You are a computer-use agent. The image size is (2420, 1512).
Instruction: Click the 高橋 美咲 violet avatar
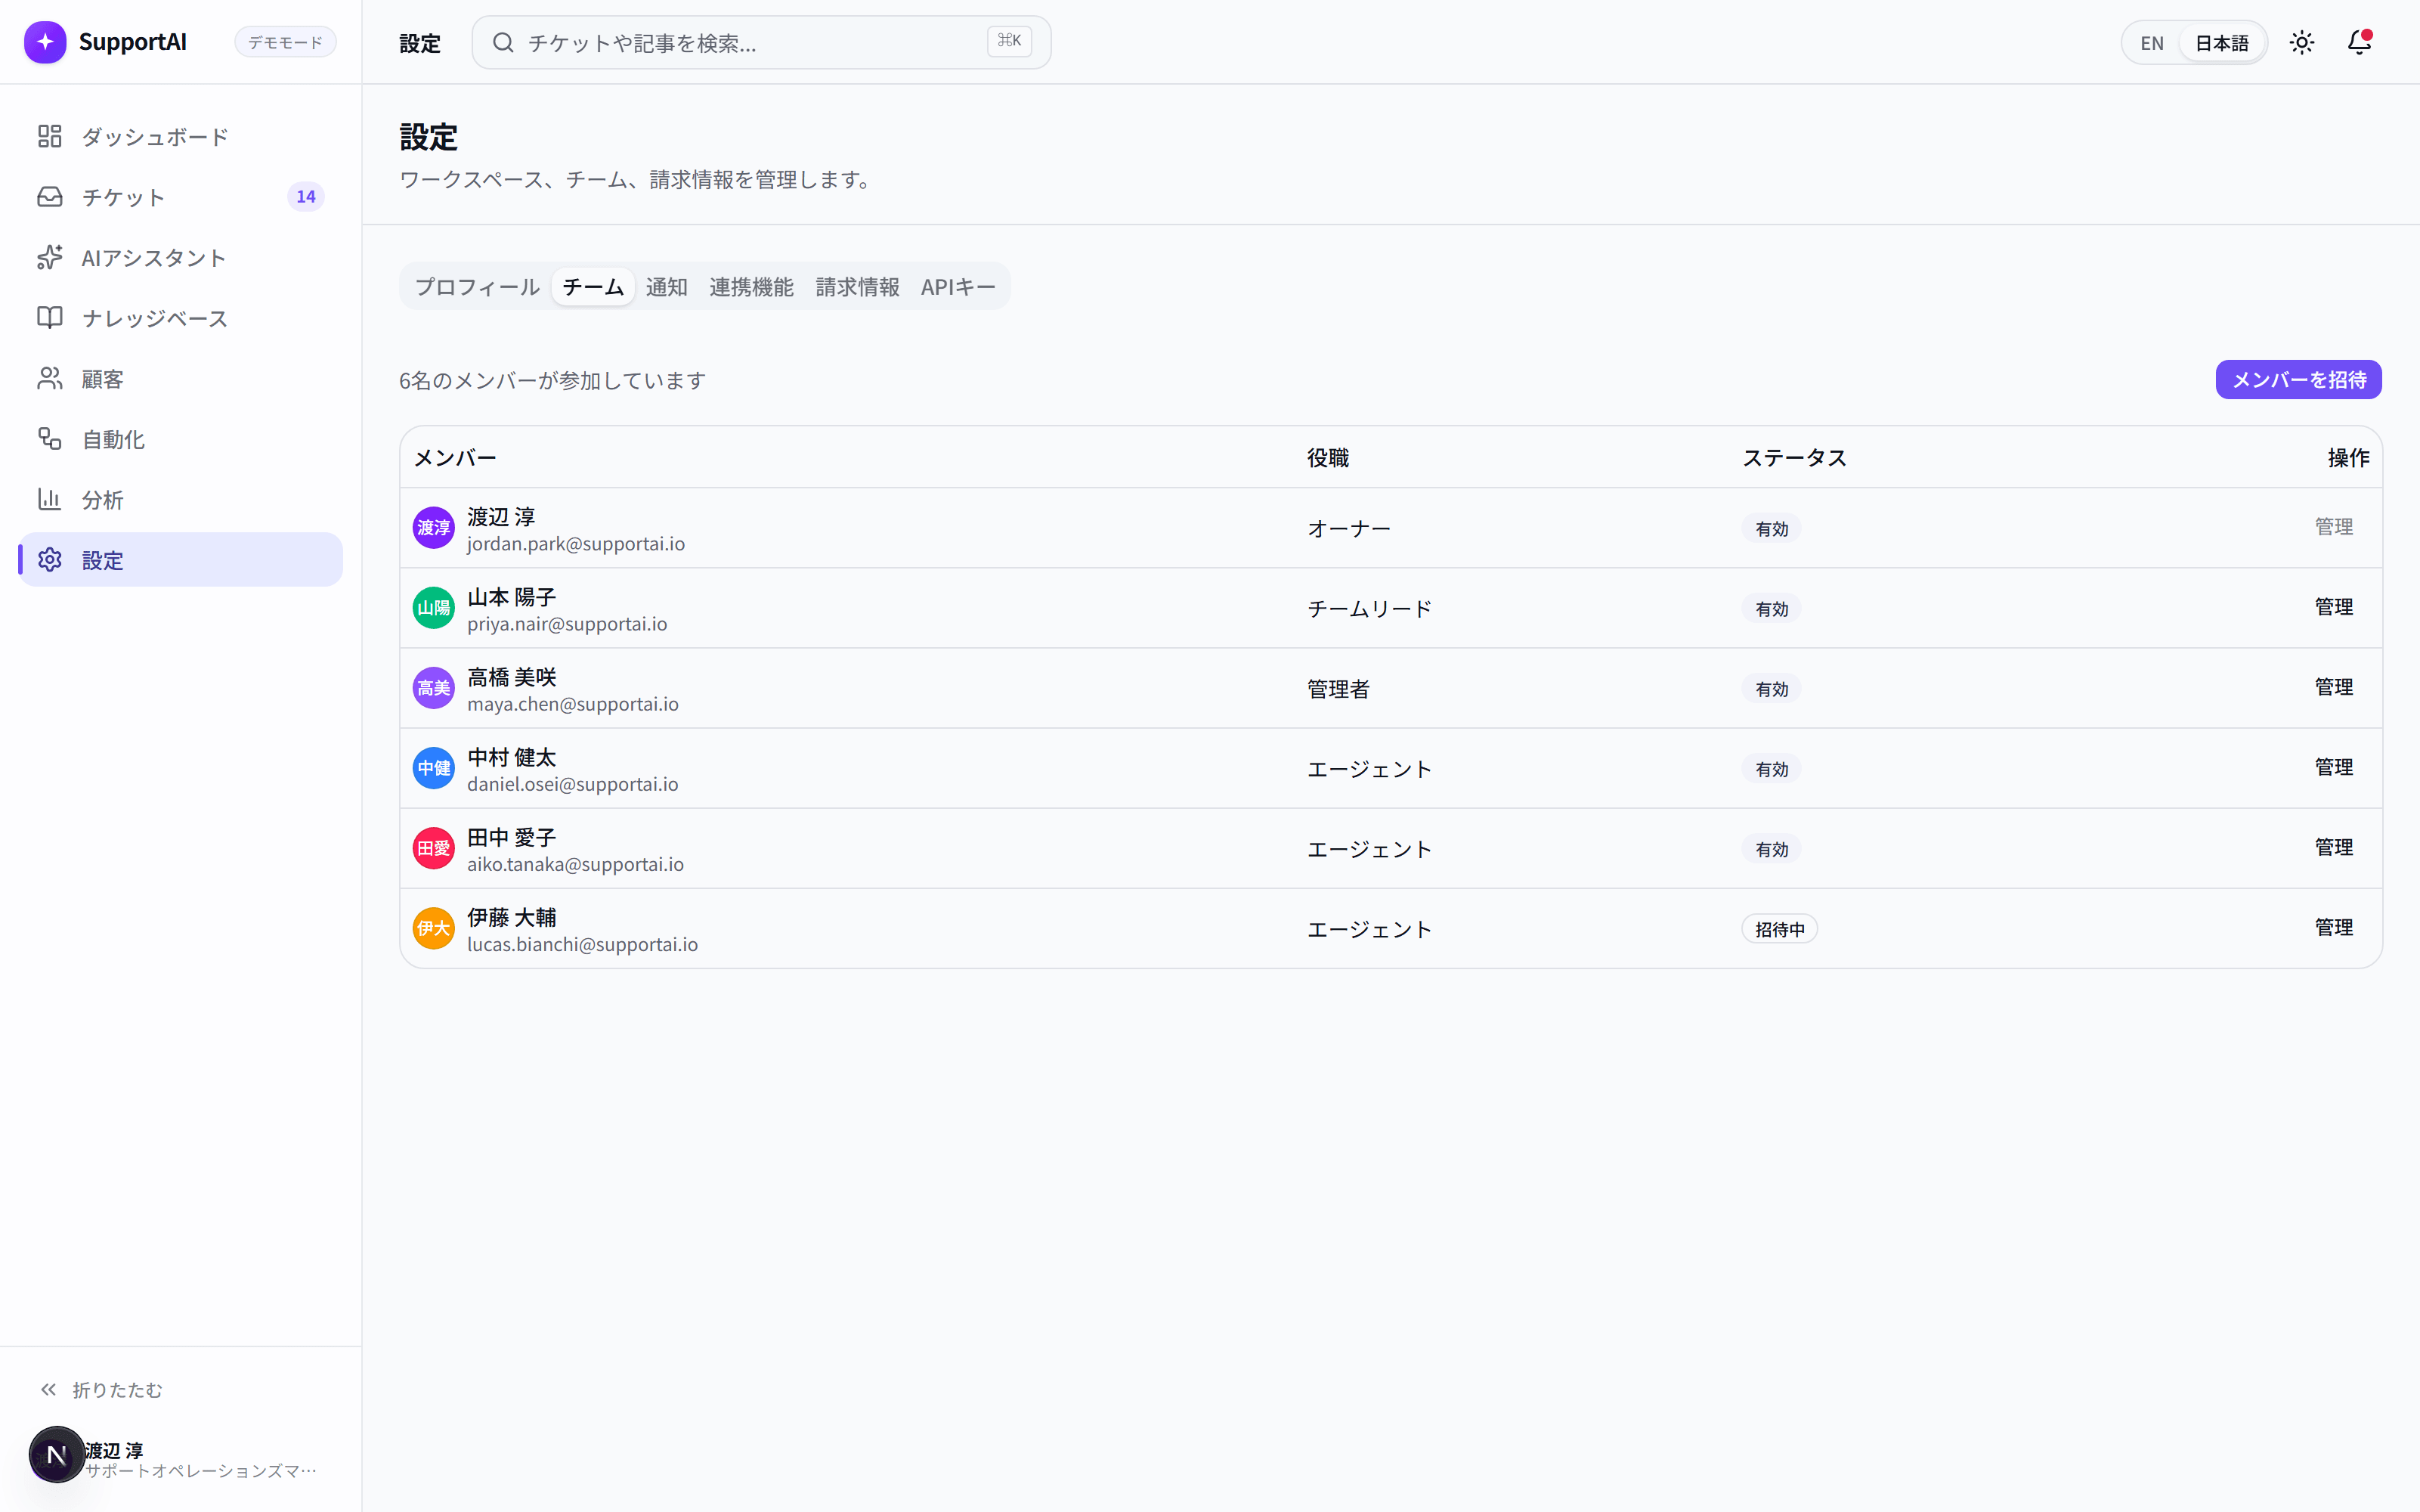[434, 688]
